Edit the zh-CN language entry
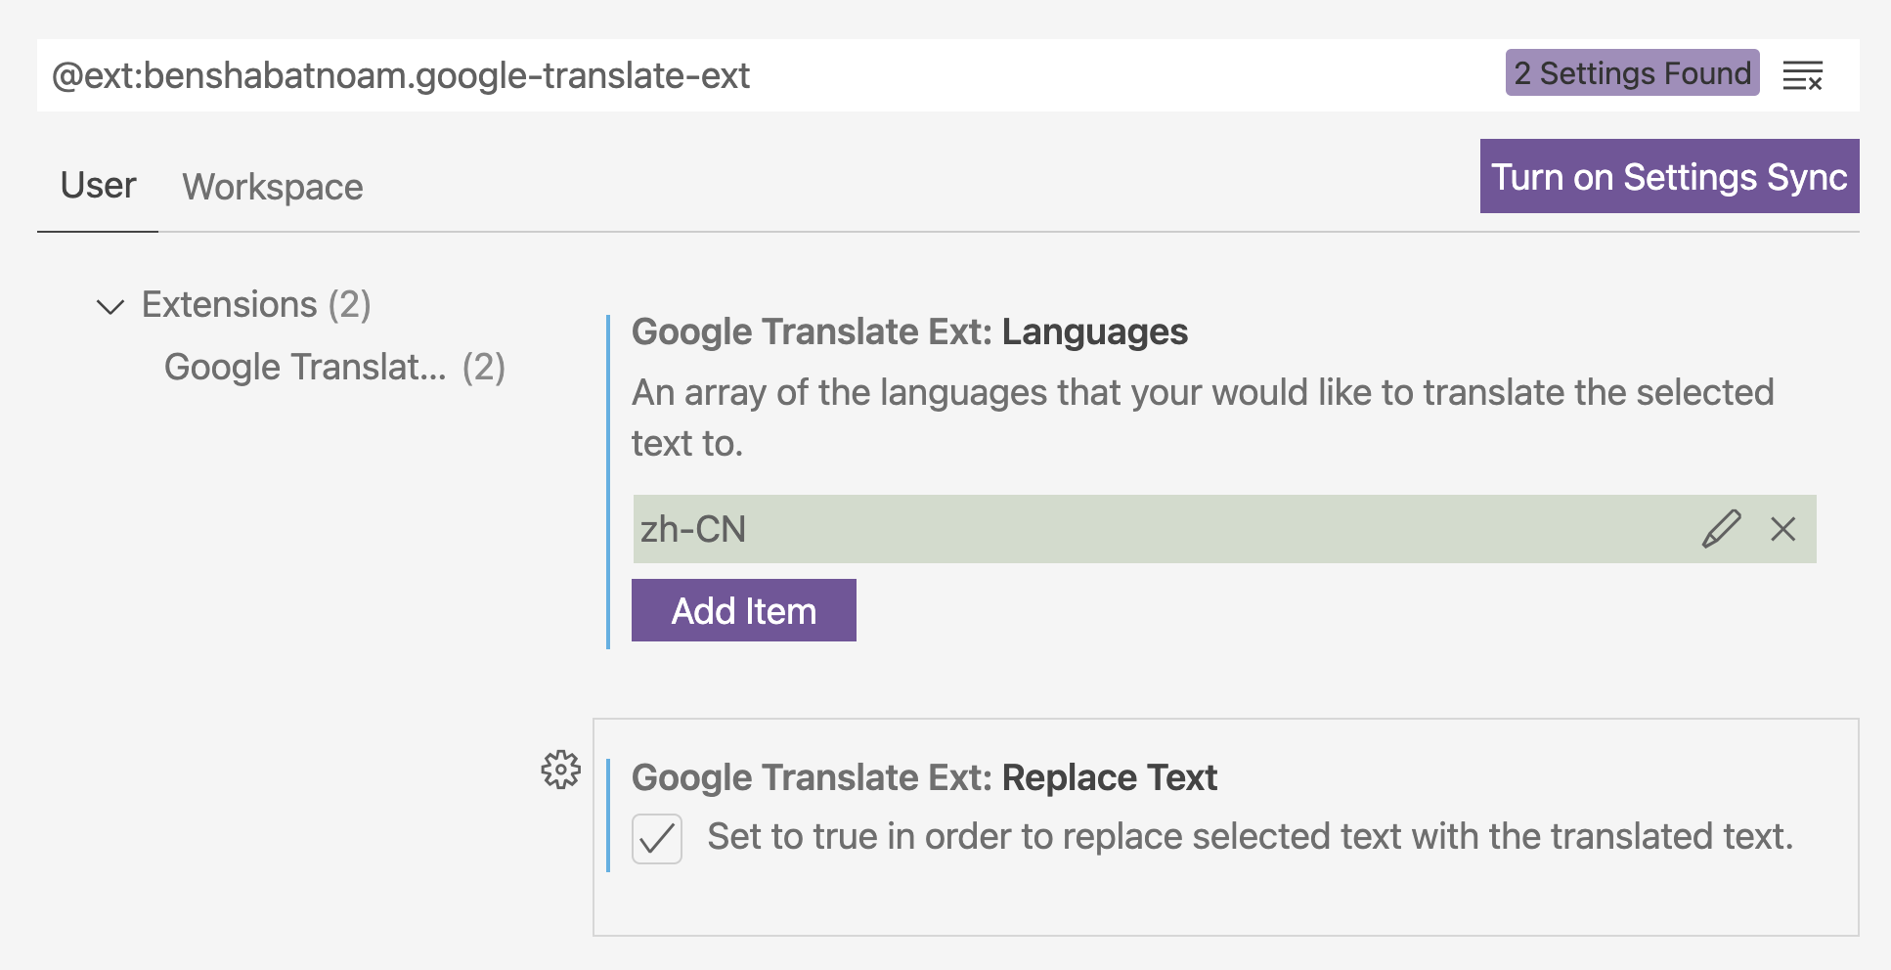This screenshot has width=1891, height=970. pyautogui.click(x=1721, y=529)
